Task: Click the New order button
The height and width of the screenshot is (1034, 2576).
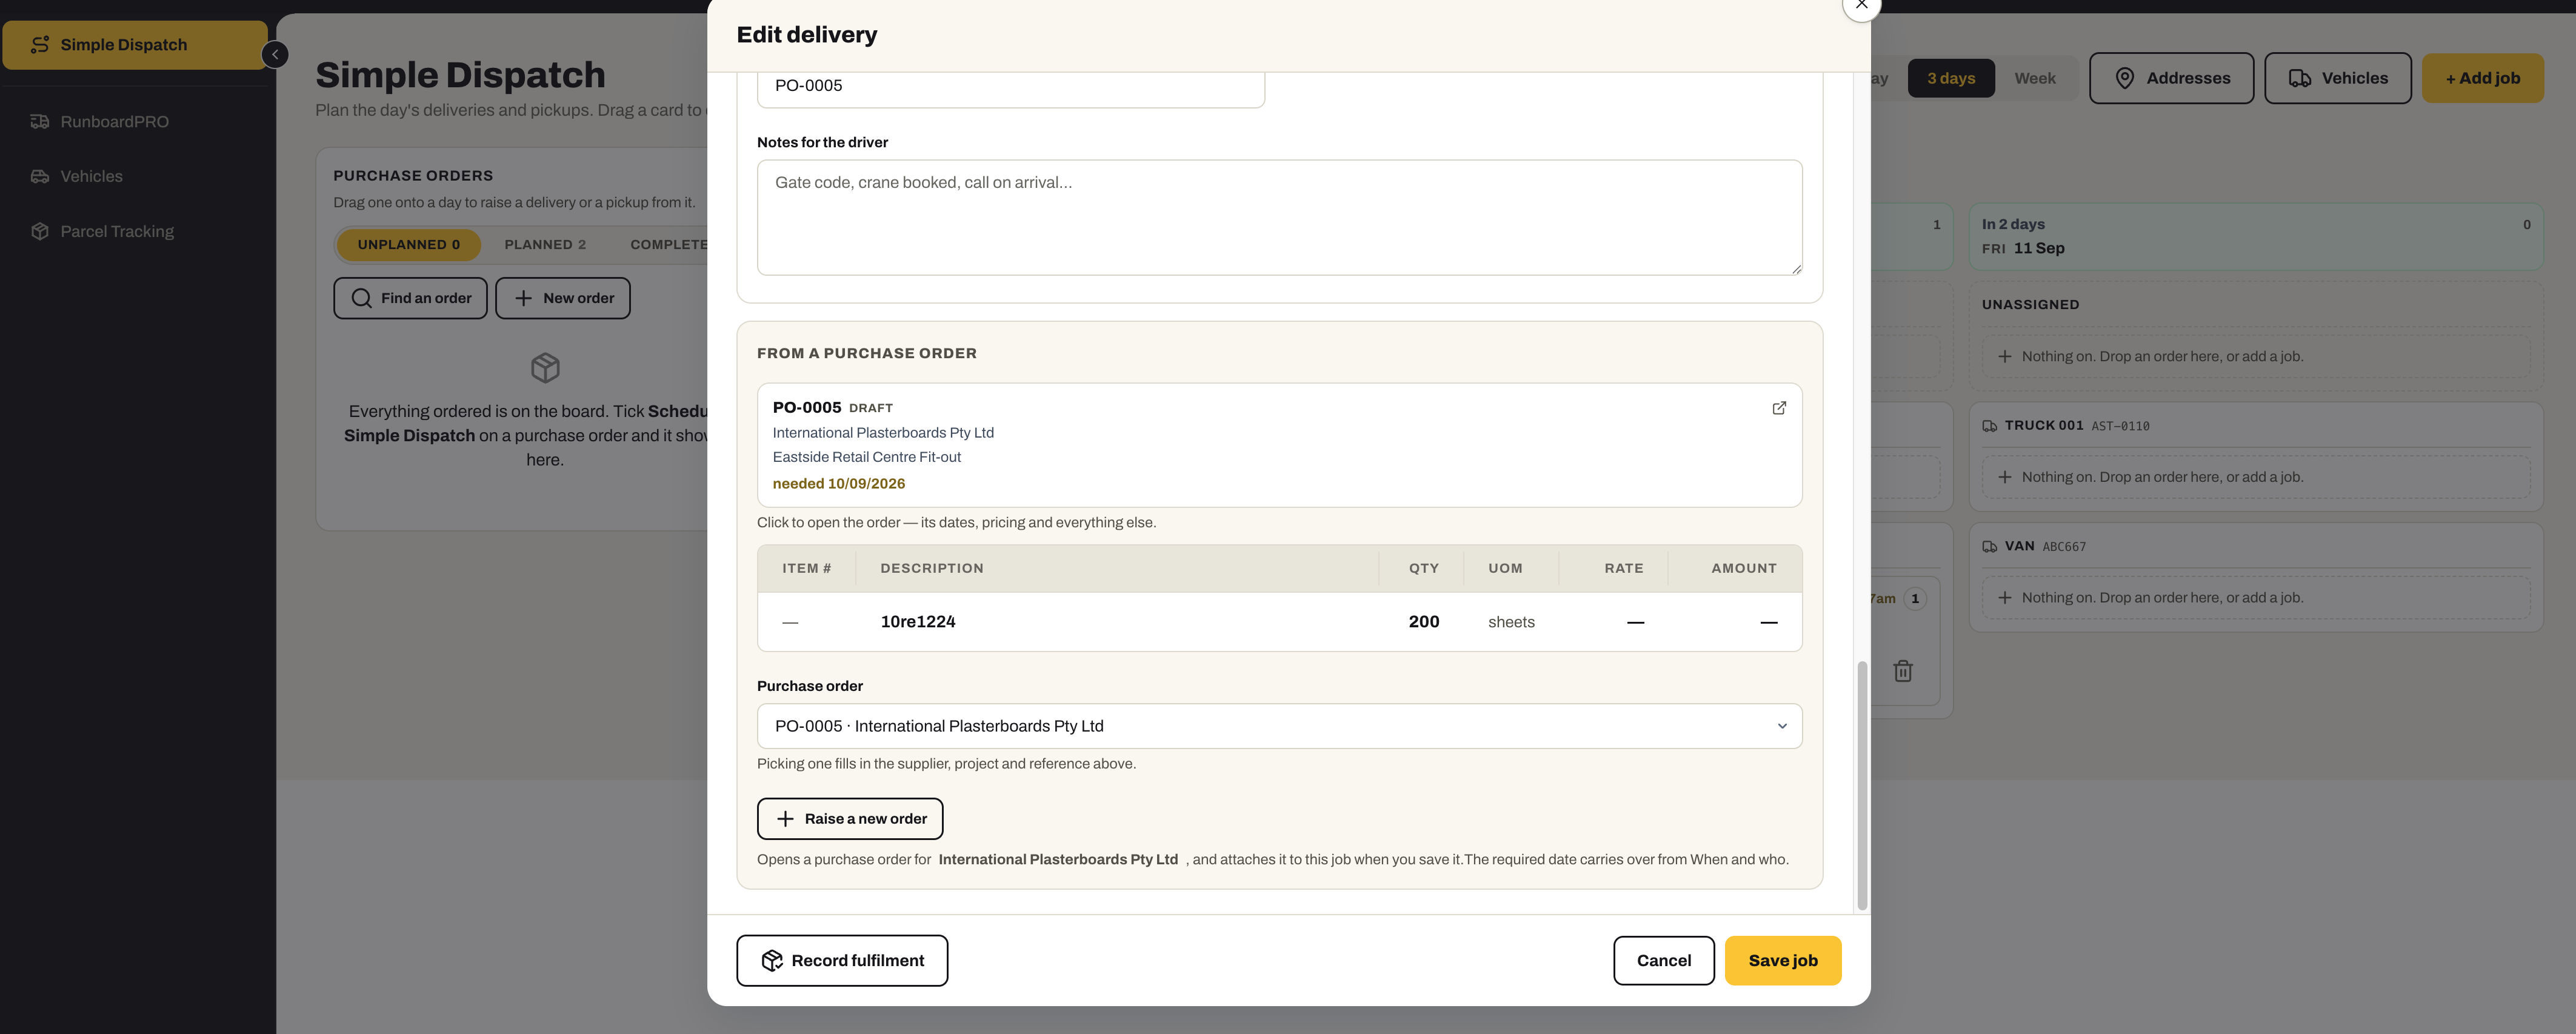Action: pos(563,298)
